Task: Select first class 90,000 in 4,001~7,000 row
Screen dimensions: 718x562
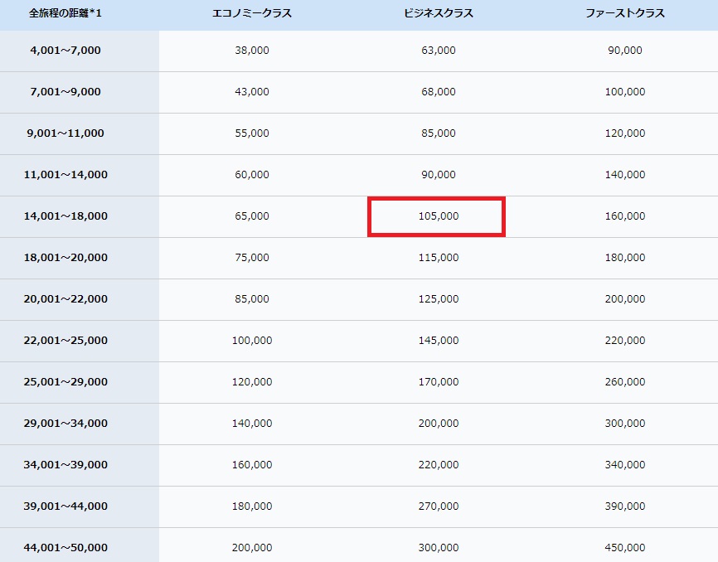Action: (625, 51)
